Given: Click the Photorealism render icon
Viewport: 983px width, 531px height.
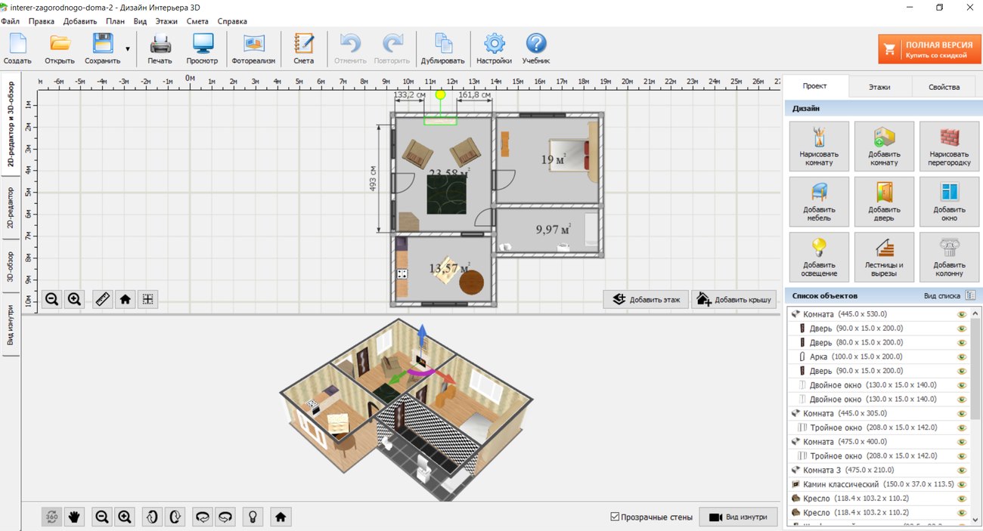Looking at the screenshot, I should pos(253,48).
